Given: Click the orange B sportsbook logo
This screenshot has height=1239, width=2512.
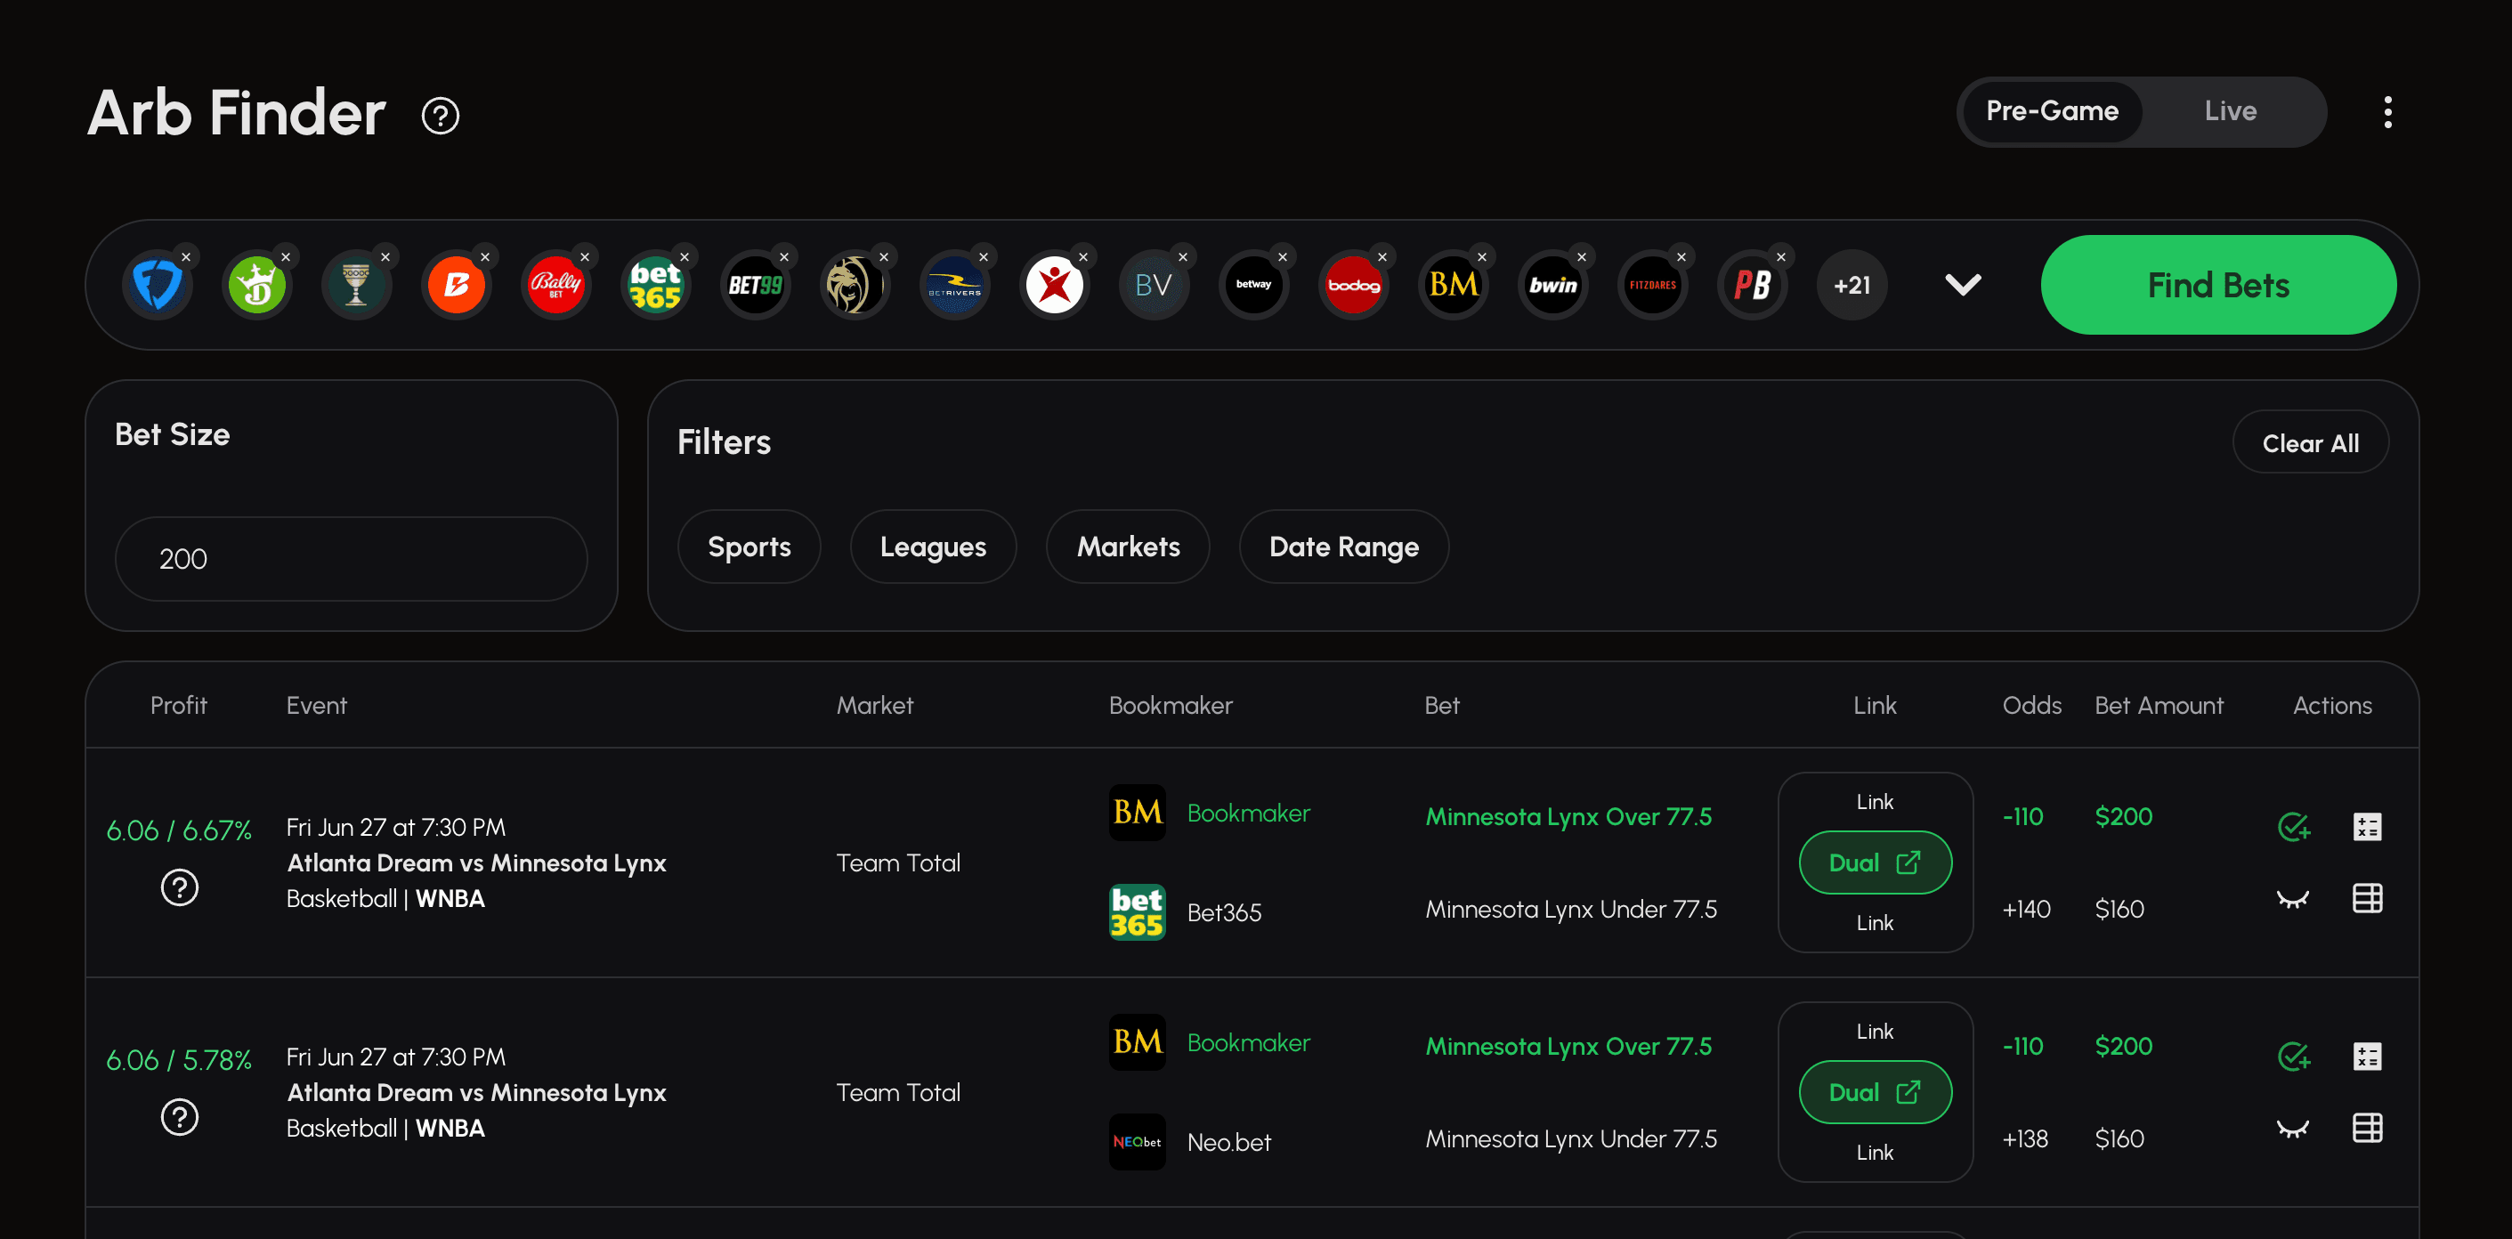Looking at the screenshot, I should click(x=457, y=285).
